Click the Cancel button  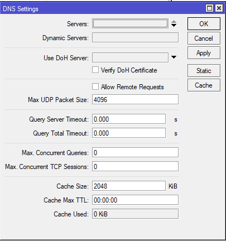(x=204, y=38)
